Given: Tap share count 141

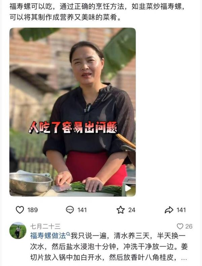Looking at the screenshot, I should pyautogui.click(x=181, y=210).
